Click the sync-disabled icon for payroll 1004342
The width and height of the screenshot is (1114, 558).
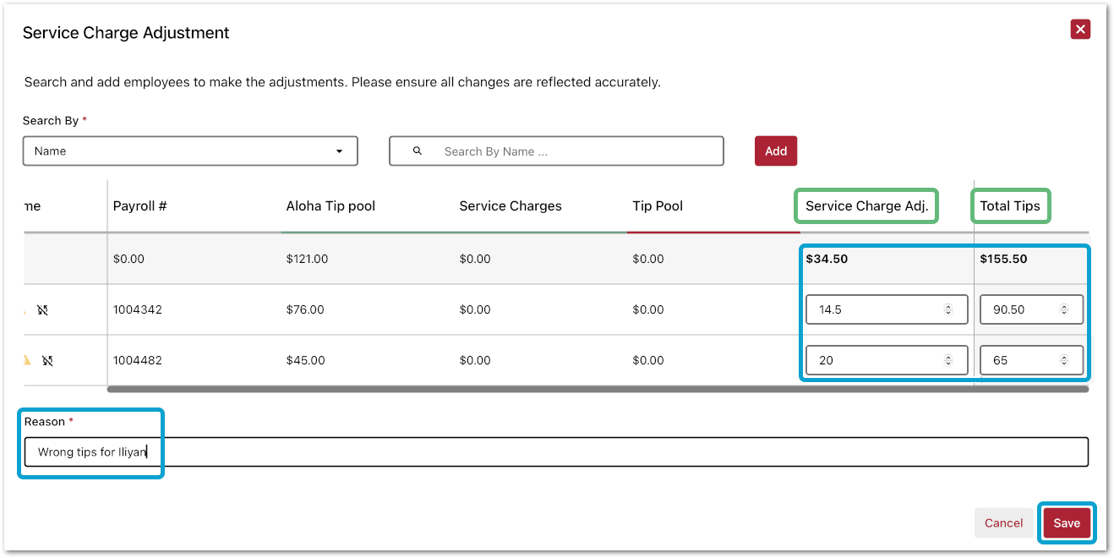pyautogui.click(x=43, y=310)
